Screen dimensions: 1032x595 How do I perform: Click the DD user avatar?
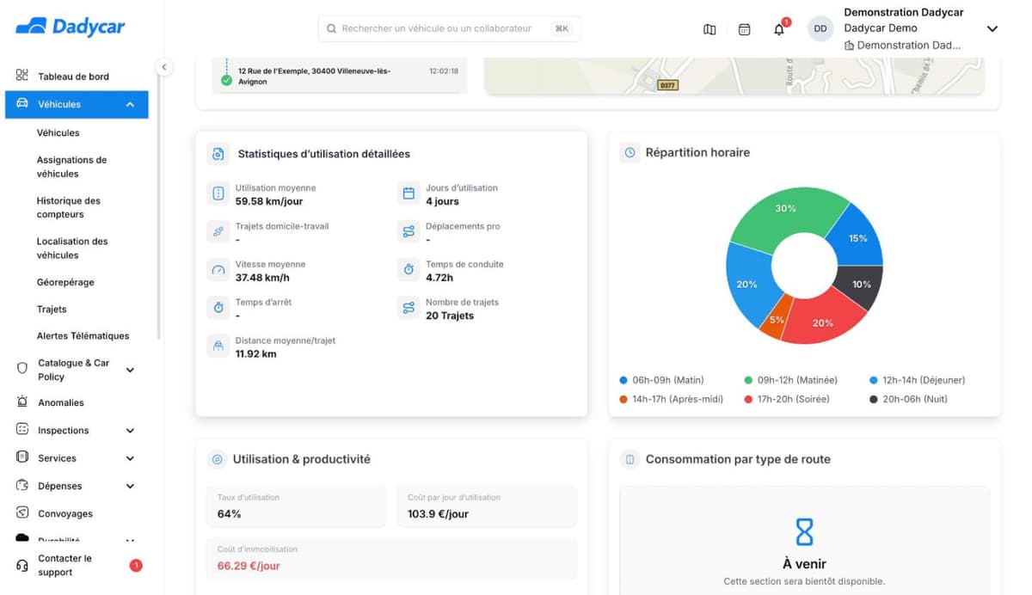(x=820, y=28)
